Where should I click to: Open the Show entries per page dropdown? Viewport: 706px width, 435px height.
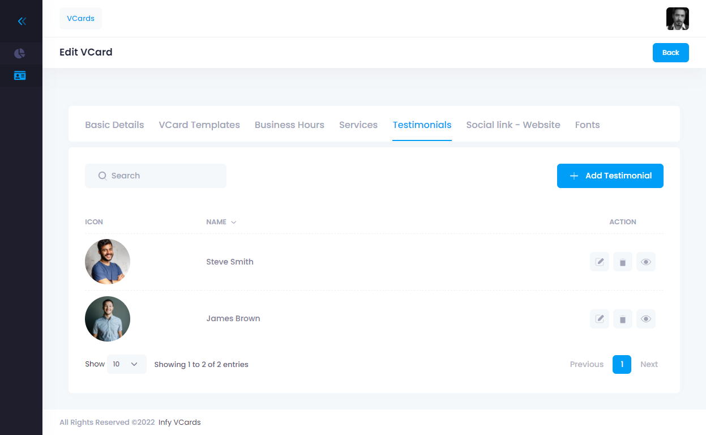[126, 364]
